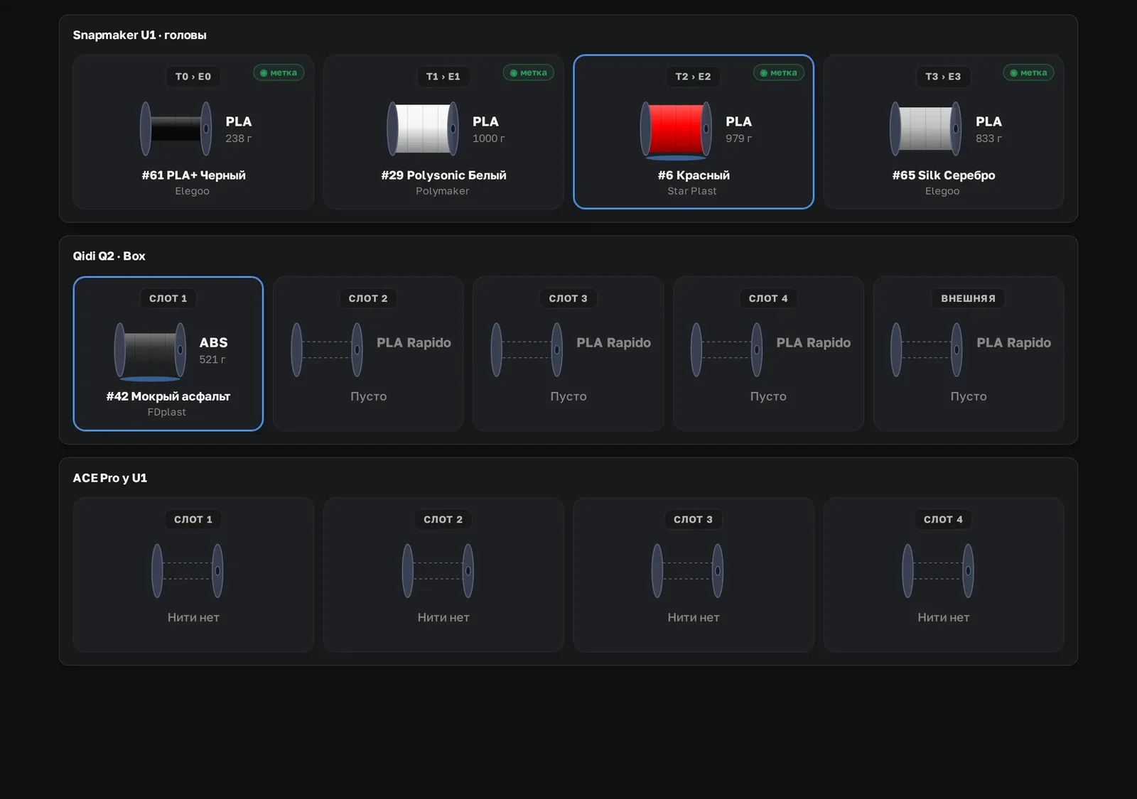The height and width of the screenshot is (799, 1137).
Task: Click the 1000 г weight value
Action: point(489,138)
